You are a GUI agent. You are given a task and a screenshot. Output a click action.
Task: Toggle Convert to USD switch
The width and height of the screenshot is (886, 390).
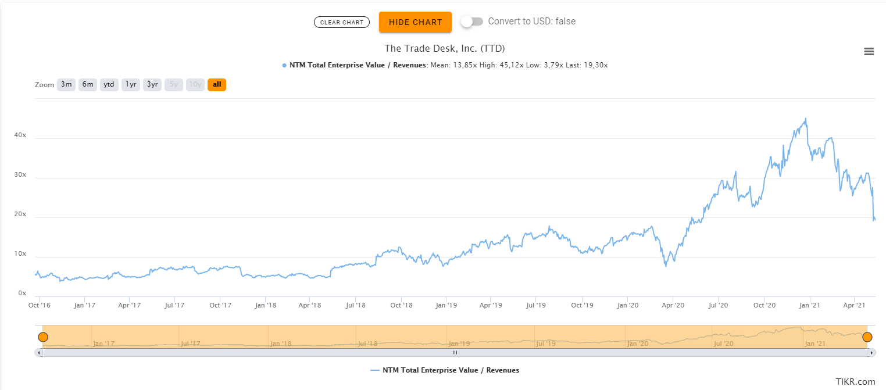point(472,22)
